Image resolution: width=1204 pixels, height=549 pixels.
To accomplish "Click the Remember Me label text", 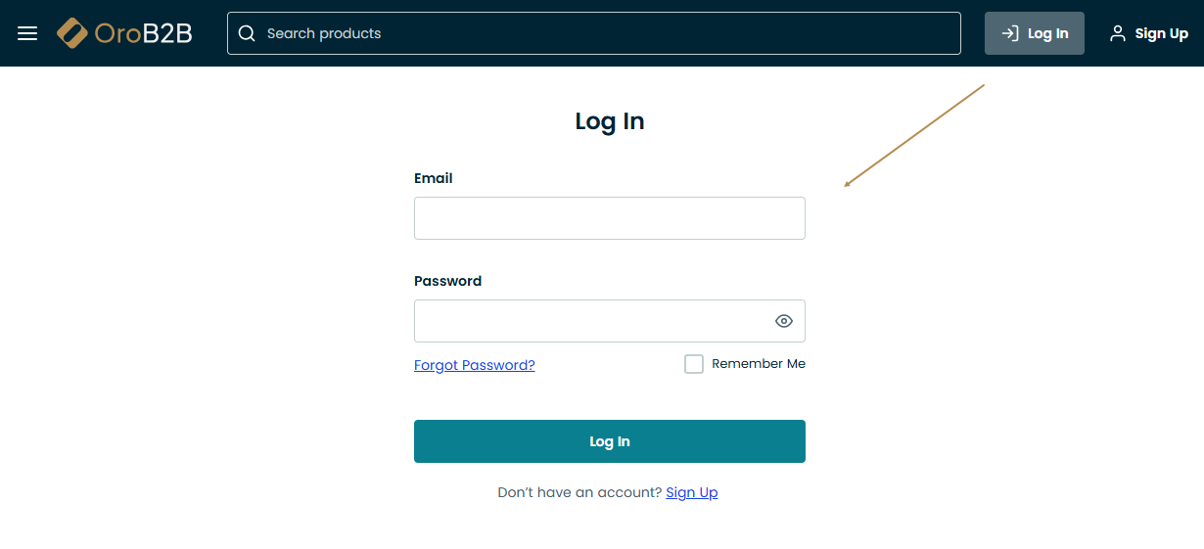I will point(759,364).
